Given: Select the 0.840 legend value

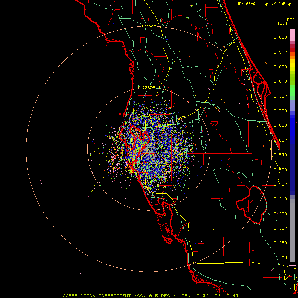Looking at the screenshot, I should (x=280, y=81).
